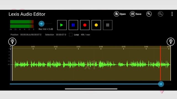Click the yellow circle record-pause button
Screen dimensions: 177x99
[96, 25]
